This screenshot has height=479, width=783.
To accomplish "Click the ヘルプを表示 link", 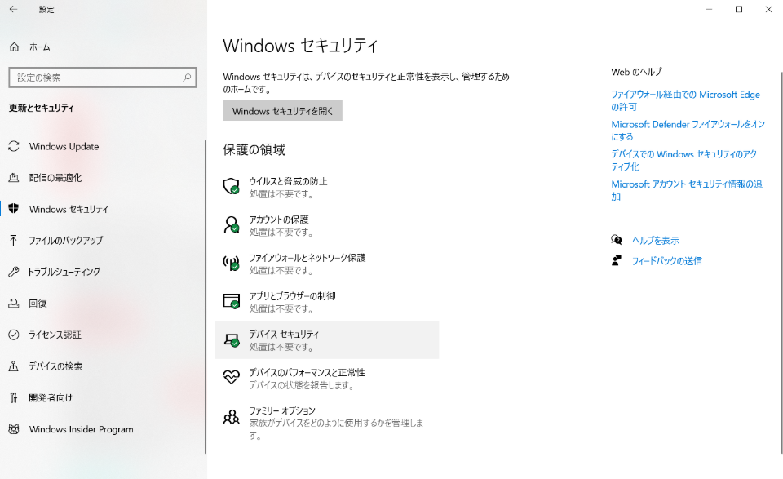I will [656, 241].
